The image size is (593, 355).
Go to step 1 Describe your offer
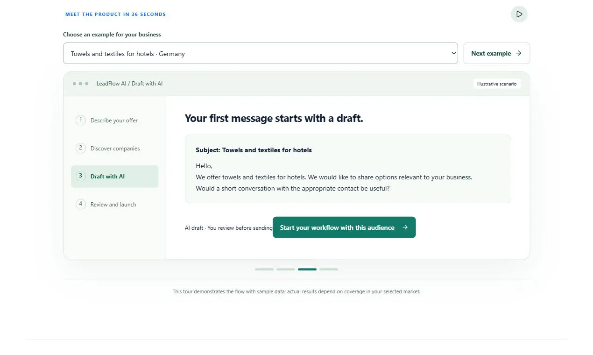(114, 121)
